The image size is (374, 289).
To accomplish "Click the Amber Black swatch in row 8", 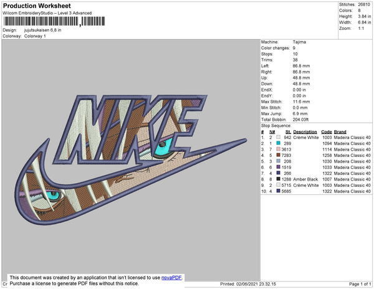I will pyautogui.click(x=279, y=179).
